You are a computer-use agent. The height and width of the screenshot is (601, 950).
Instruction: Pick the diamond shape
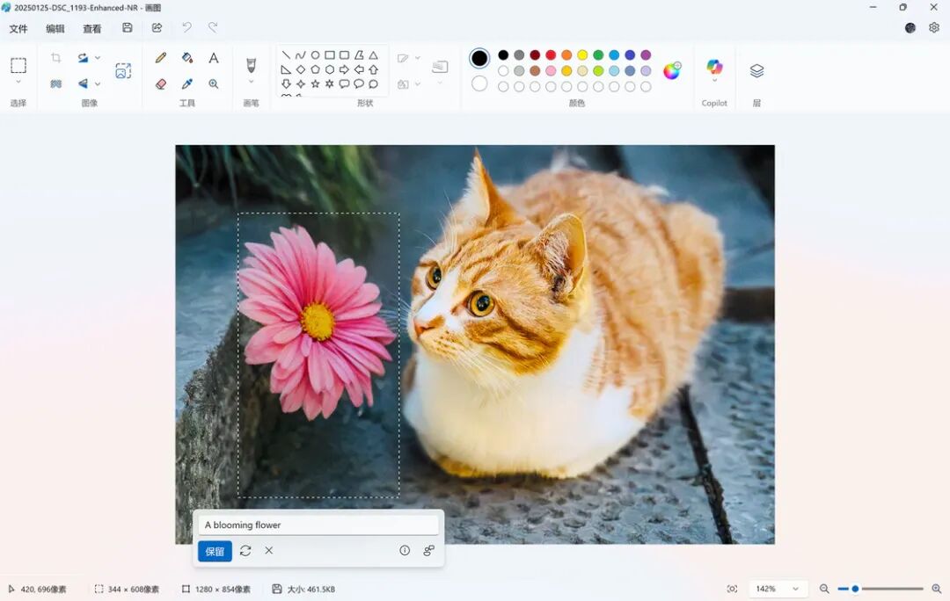301,69
